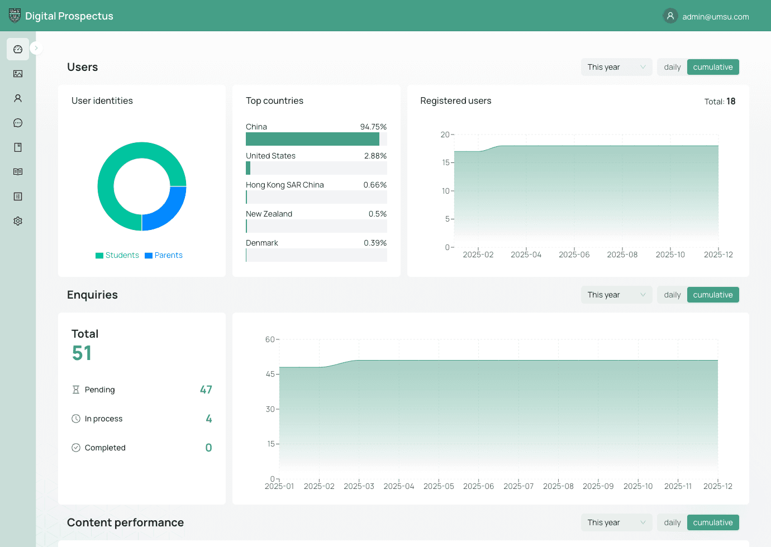The height and width of the screenshot is (547, 771).
Task: Open the Enquiries 'This year' dropdown
Action: (616, 295)
